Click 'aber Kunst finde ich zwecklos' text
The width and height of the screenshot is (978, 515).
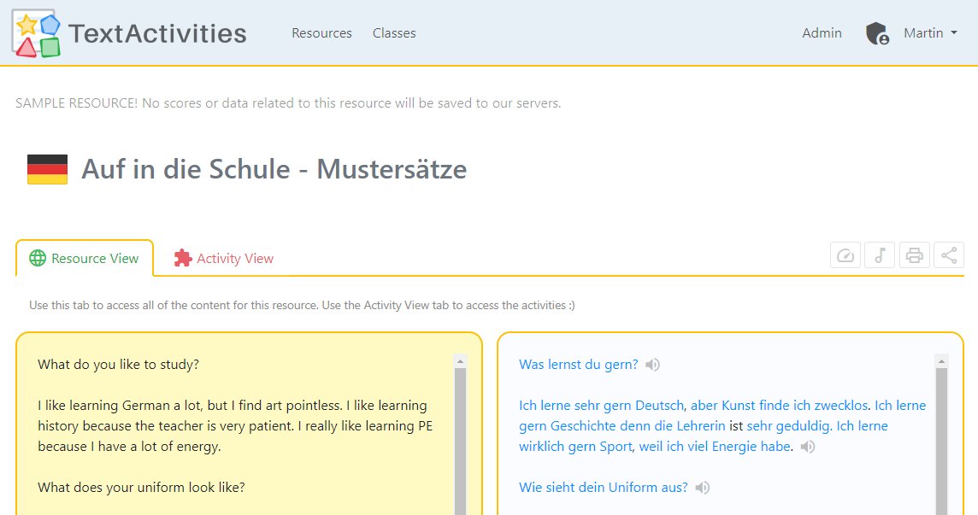779,406
